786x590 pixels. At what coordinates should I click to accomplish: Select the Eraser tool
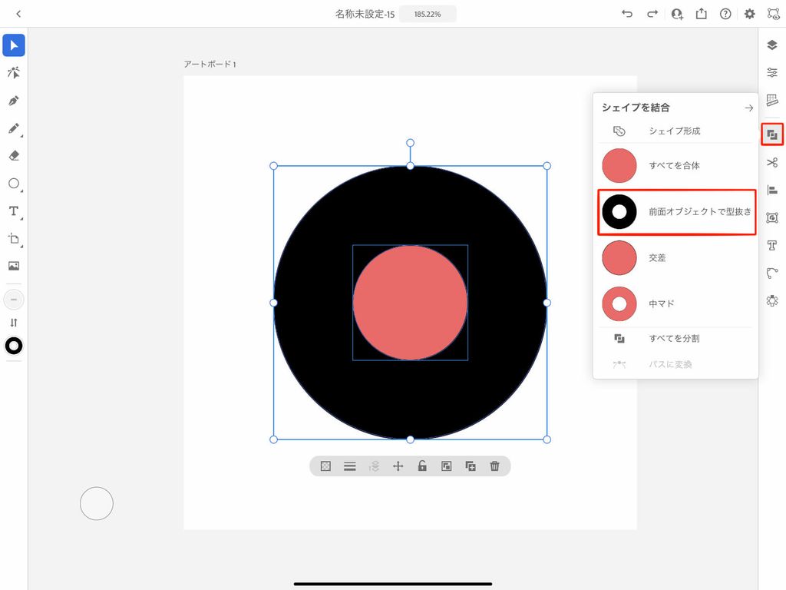click(x=14, y=155)
